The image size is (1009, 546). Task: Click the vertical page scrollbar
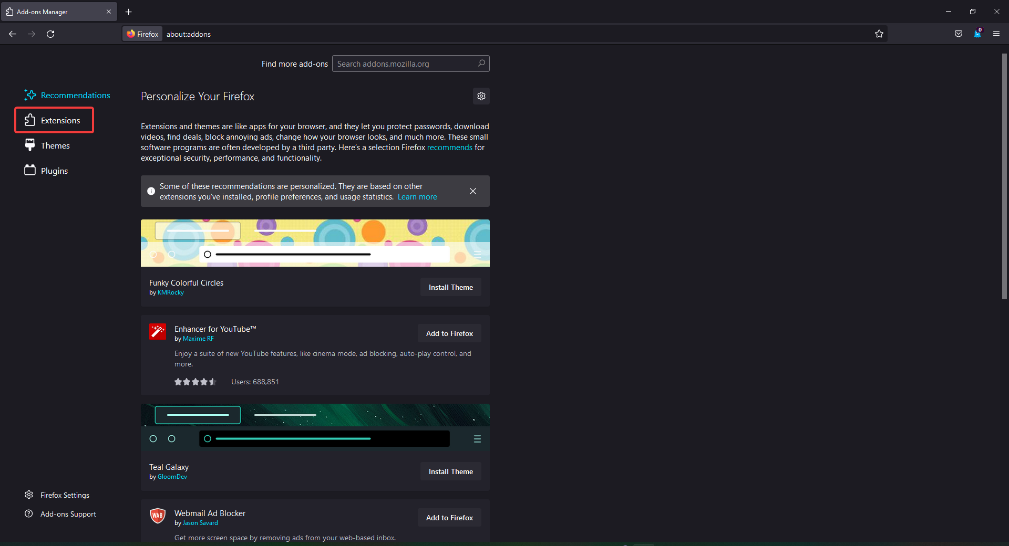point(1004,176)
